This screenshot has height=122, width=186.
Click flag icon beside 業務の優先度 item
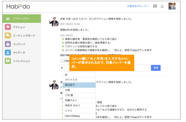pos(63,39)
